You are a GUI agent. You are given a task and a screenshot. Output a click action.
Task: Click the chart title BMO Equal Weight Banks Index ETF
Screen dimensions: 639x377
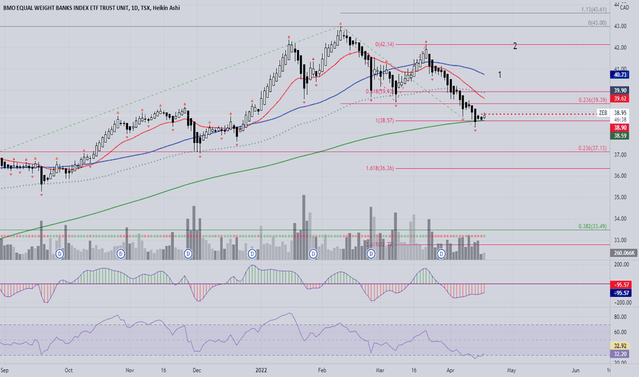click(66, 8)
